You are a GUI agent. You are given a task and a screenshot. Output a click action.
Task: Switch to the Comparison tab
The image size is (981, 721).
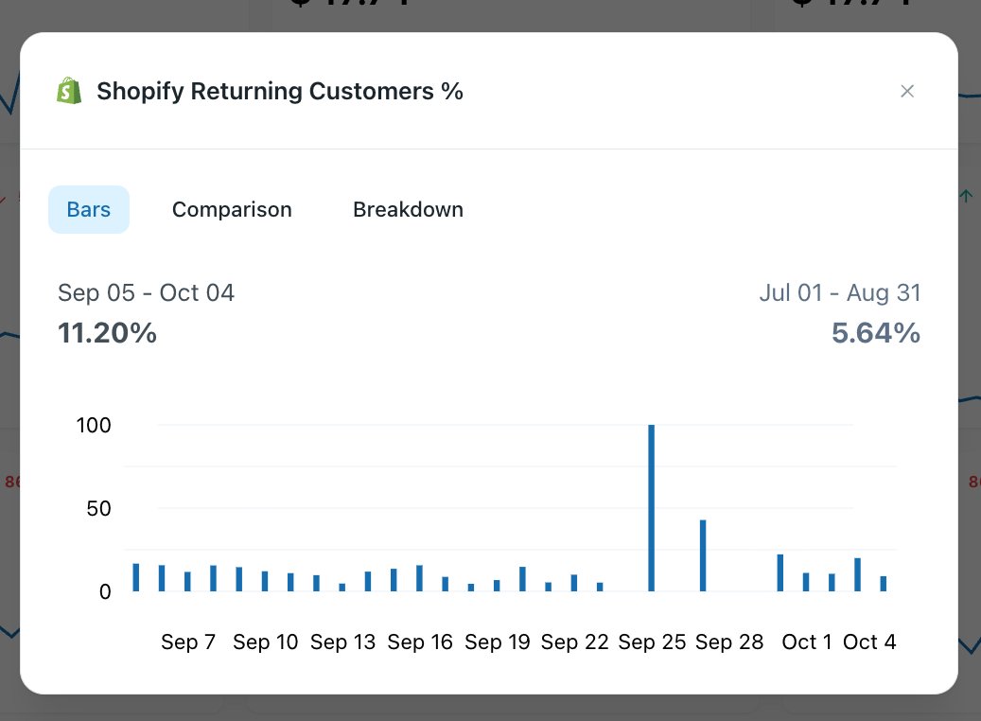coord(232,210)
